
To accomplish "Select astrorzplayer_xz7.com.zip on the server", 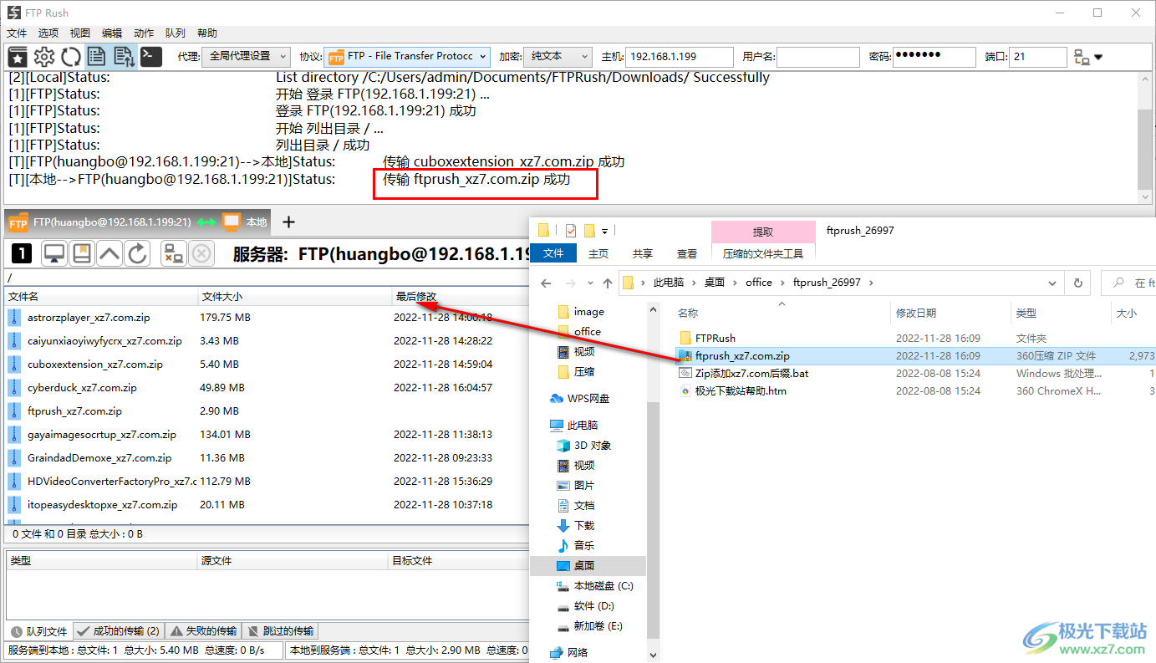I will point(89,318).
